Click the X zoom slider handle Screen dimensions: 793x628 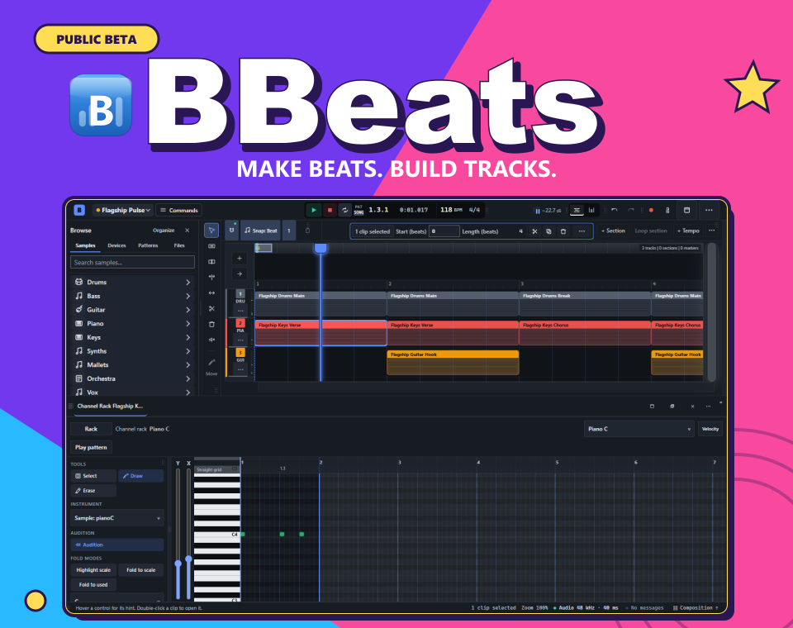coord(188,559)
